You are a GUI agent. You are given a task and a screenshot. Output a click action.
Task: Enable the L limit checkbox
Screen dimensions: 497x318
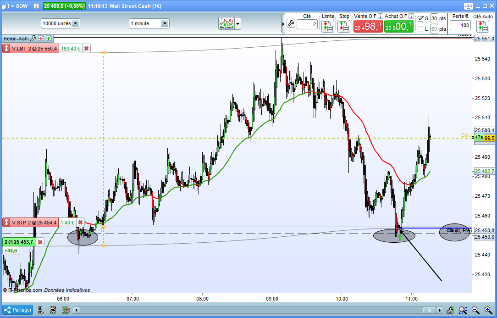[420, 29]
